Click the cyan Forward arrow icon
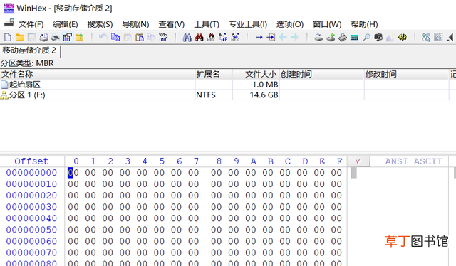The image size is (456, 266). tap(294, 37)
